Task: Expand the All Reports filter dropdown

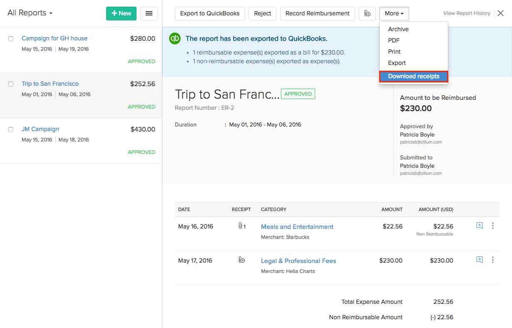Action: click(30, 13)
